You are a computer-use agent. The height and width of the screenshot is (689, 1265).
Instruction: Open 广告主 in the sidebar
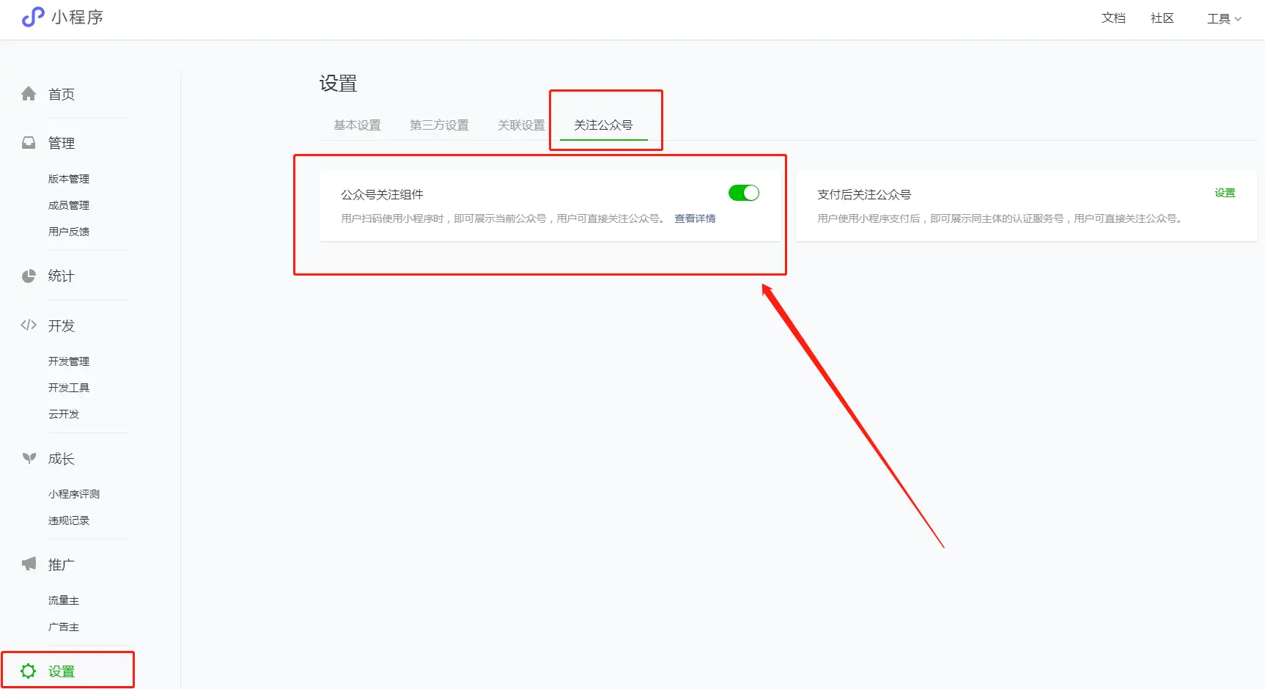(64, 627)
